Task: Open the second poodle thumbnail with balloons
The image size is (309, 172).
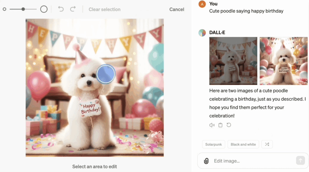Action: click(x=284, y=61)
